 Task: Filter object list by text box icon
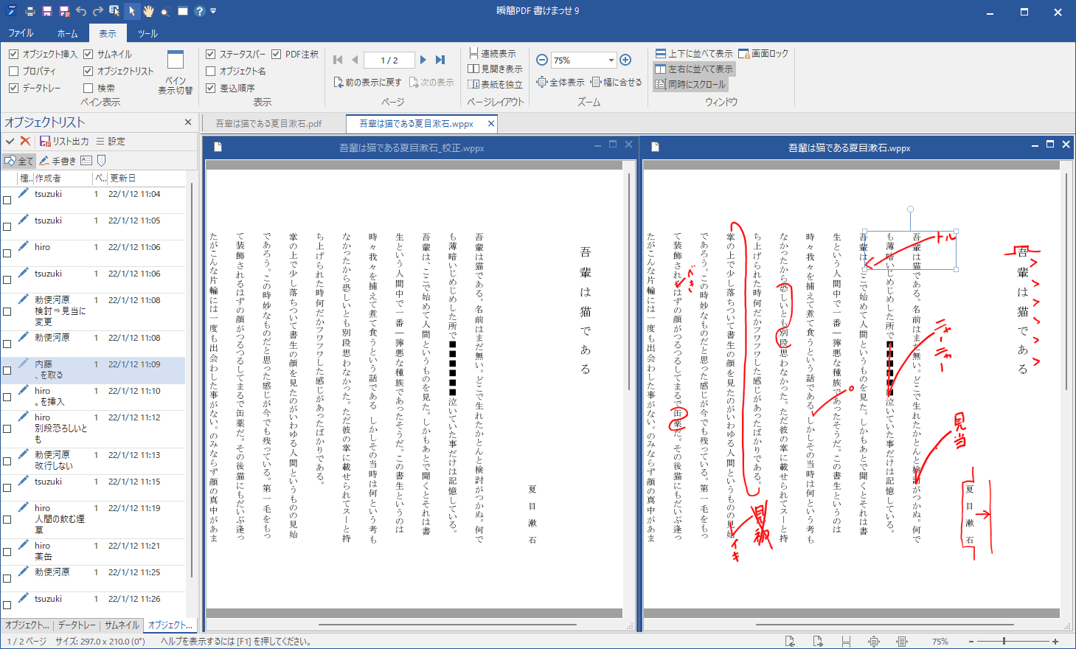coord(86,161)
